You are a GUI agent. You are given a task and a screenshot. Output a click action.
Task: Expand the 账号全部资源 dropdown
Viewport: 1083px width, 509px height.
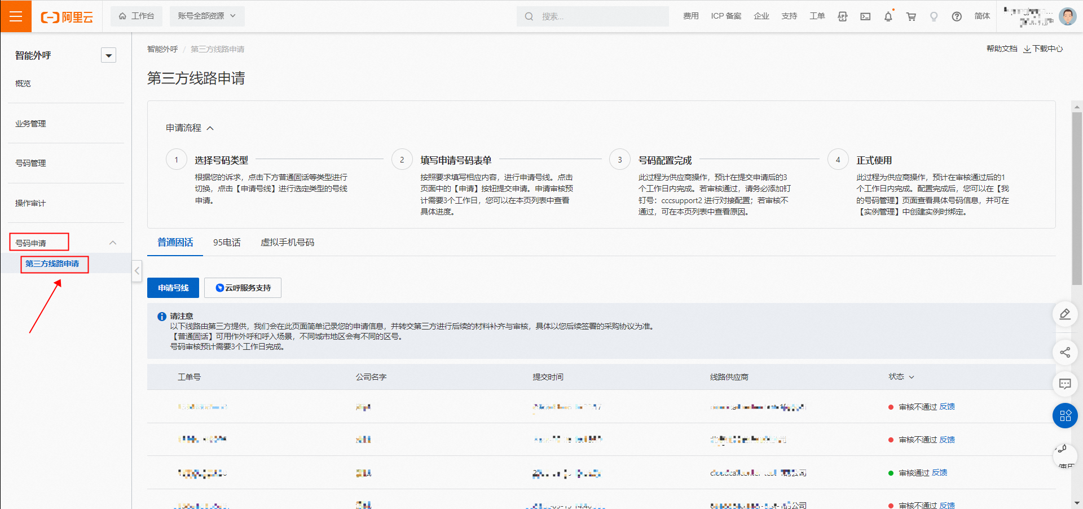[x=207, y=16]
